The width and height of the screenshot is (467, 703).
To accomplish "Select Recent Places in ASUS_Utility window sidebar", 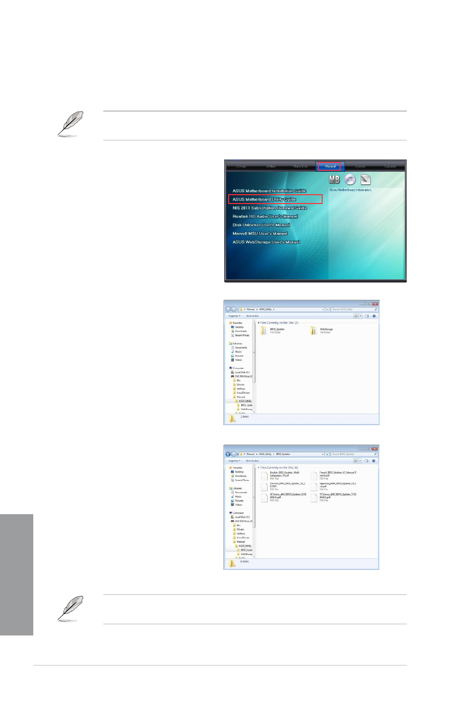I will pyautogui.click(x=241, y=335).
